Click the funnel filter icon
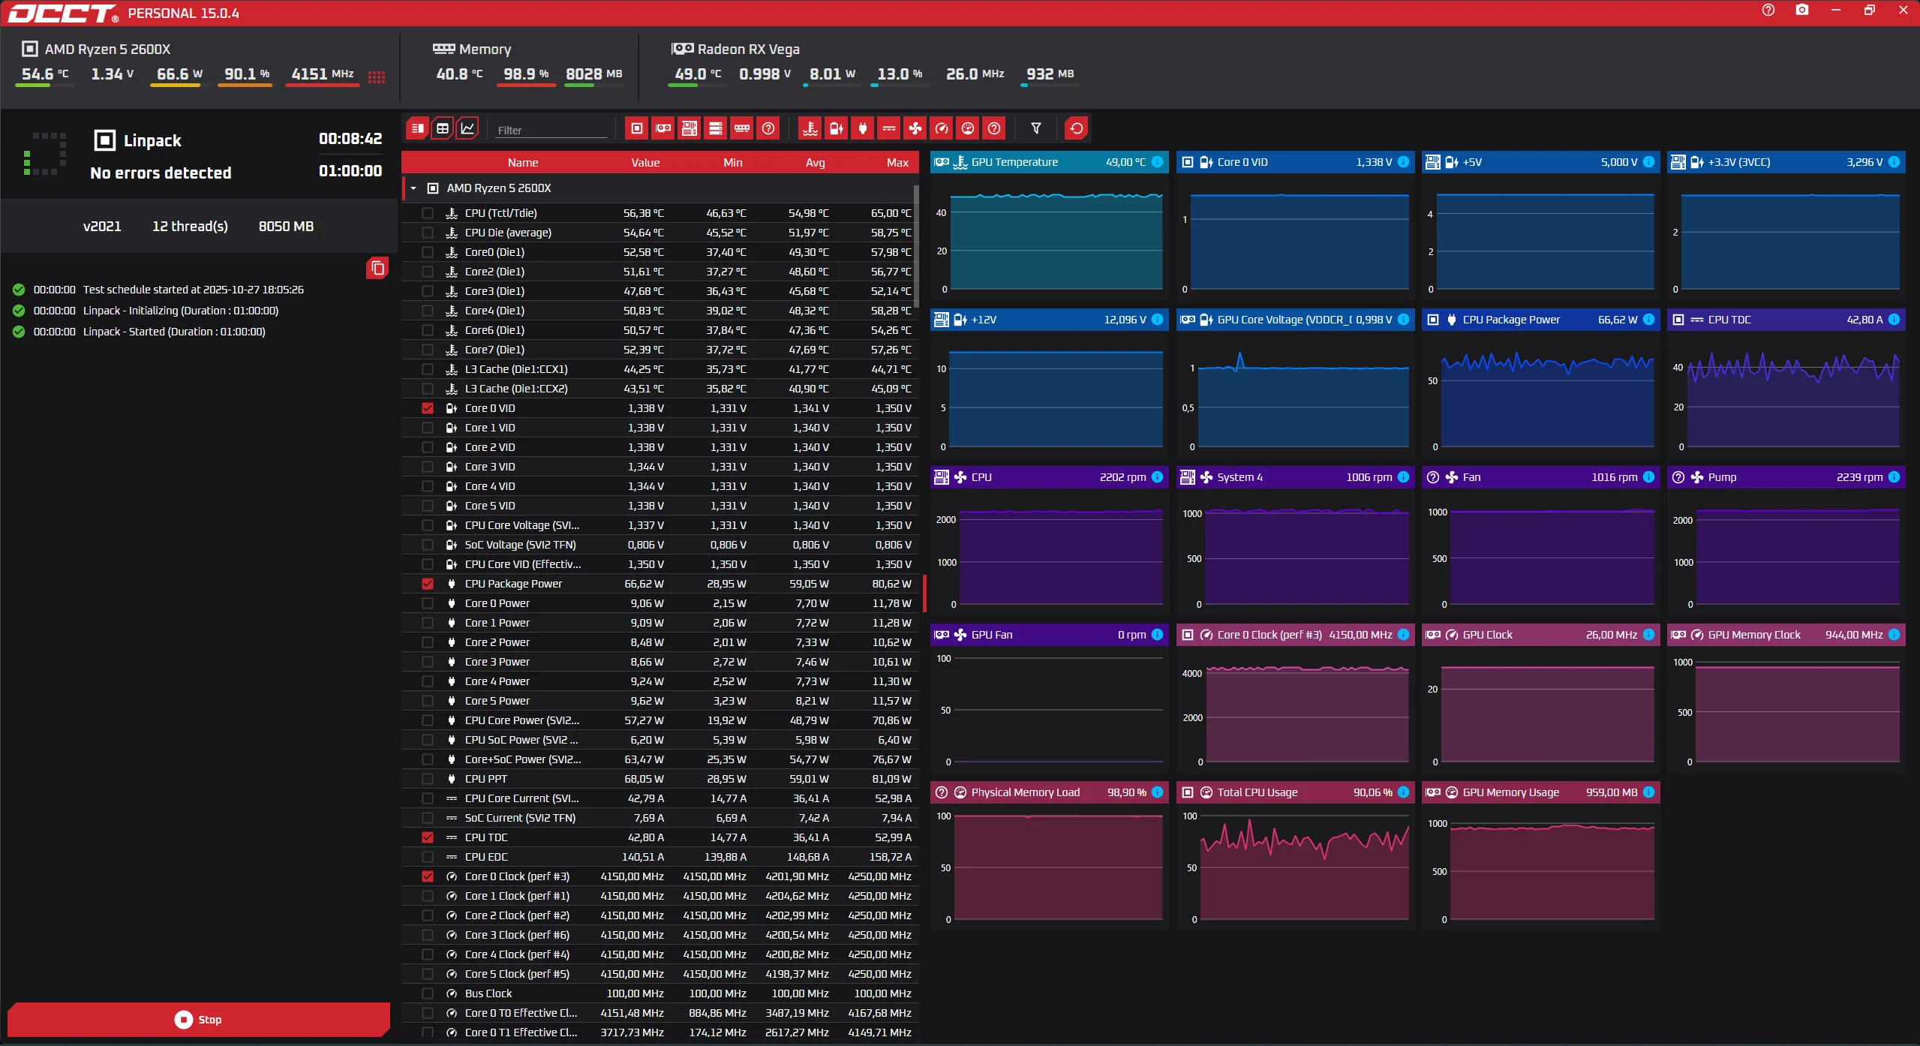Screen dimensions: 1920x1046 (x=1035, y=128)
